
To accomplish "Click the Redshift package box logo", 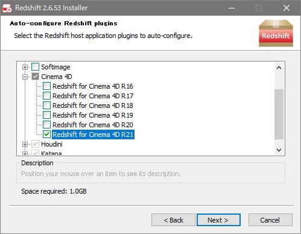I will tap(276, 33).
